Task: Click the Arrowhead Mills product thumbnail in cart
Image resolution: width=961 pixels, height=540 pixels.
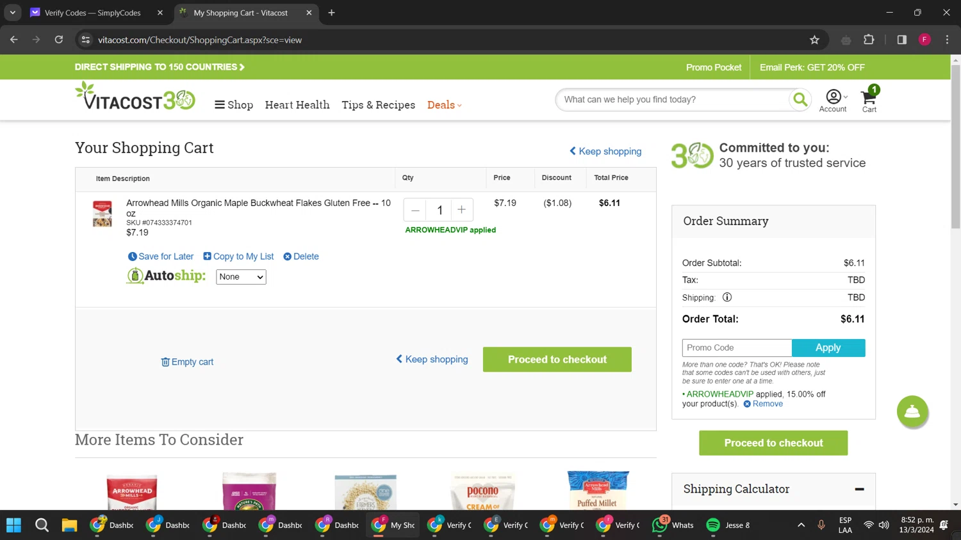Action: click(x=103, y=214)
